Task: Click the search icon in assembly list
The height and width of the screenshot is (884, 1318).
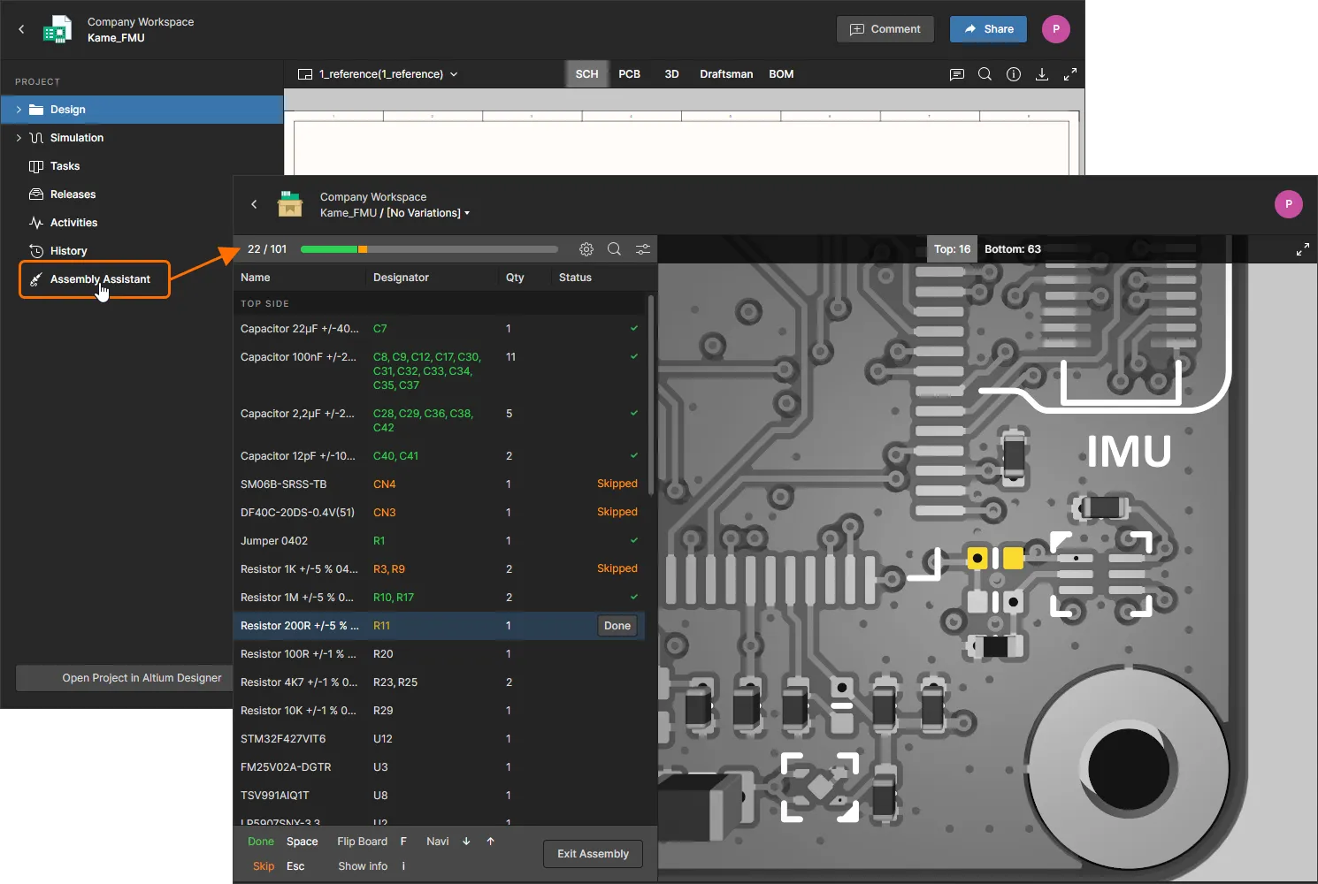Action: pyautogui.click(x=614, y=249)
